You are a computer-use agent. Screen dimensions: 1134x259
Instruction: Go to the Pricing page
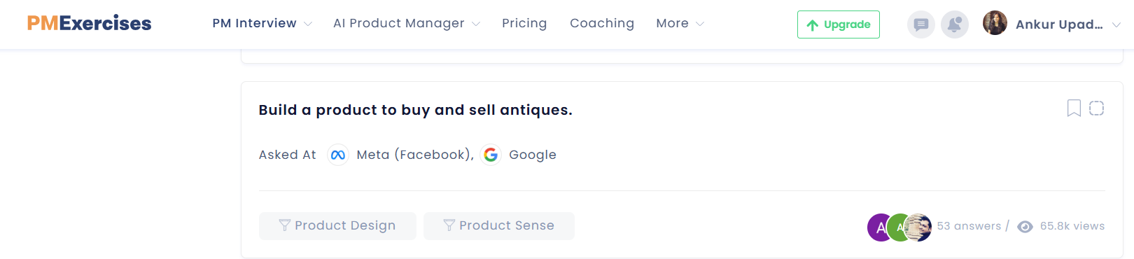click(524, 23)
